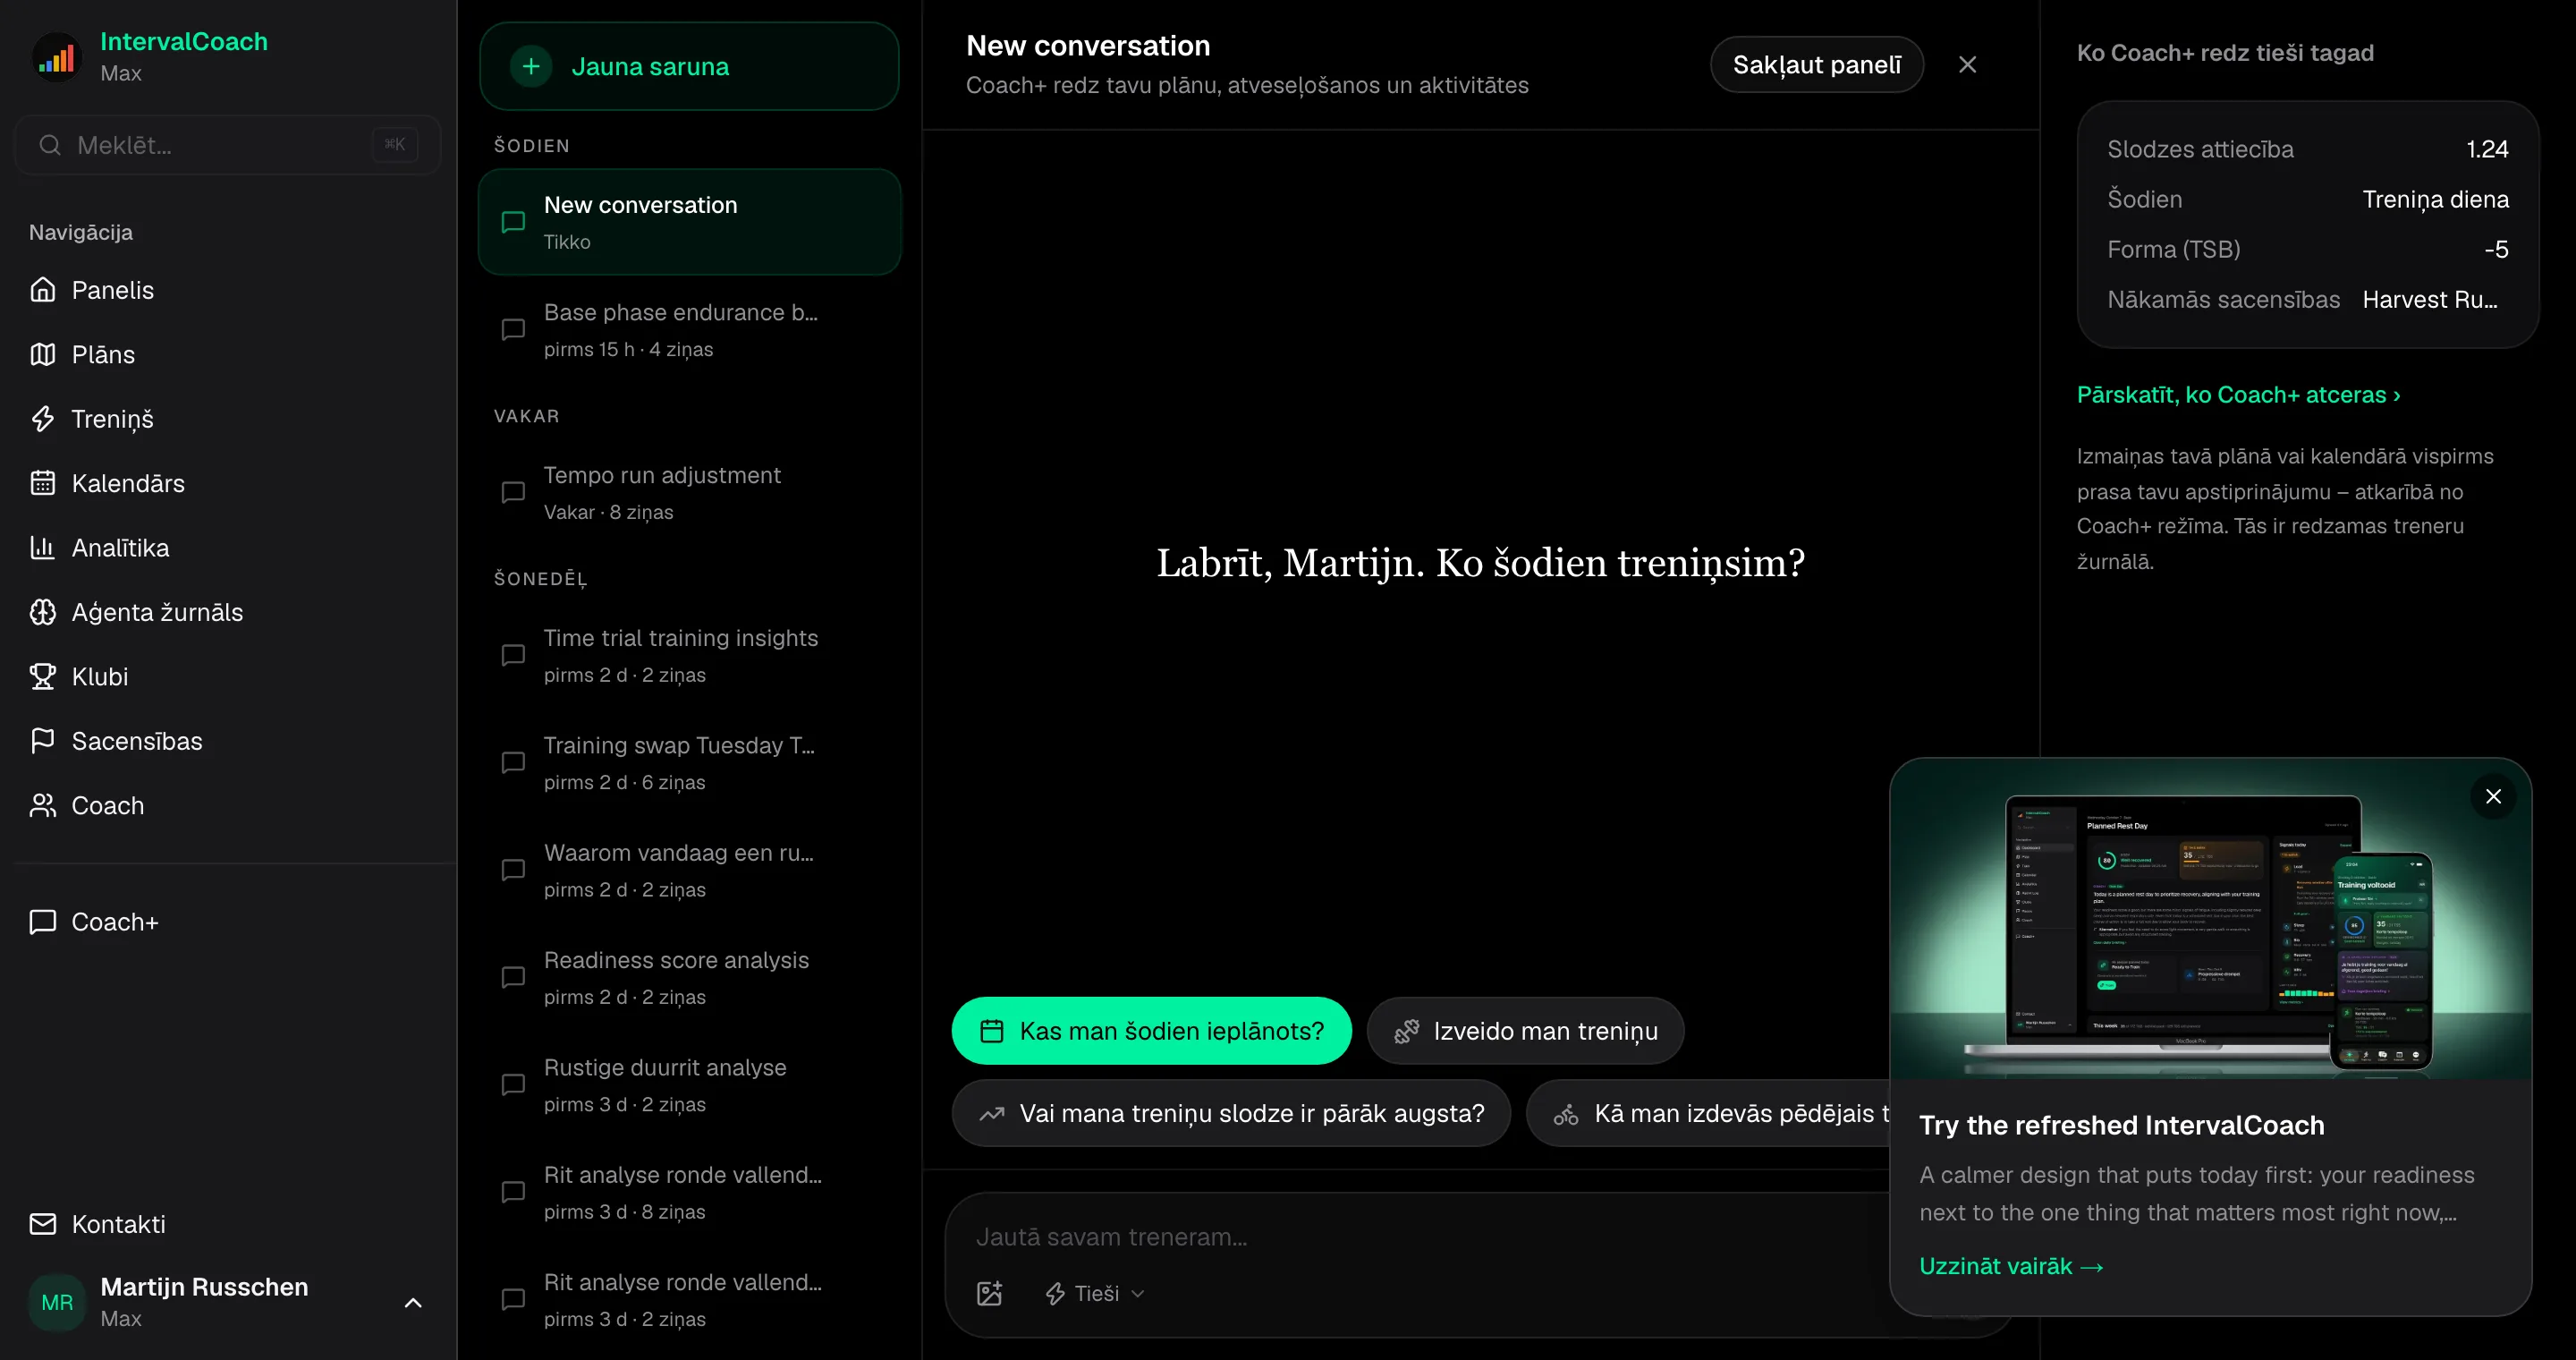Click Izveido man treniņu suggestion
Viewport: 2576px width, 1360px height.
[1525, 1031]
